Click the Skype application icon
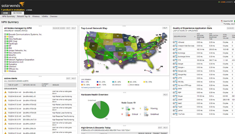 [176, 96]
